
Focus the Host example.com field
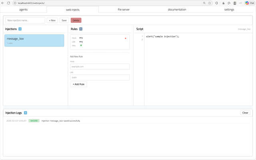pyautogui.click(x=100, y=67)
